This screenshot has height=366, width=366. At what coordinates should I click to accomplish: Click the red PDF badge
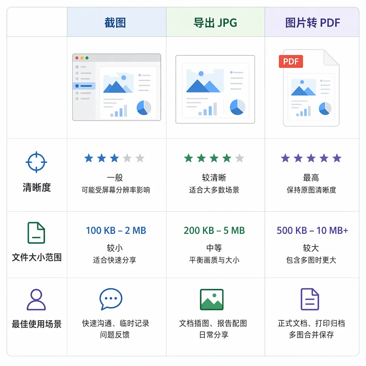[x=291, y=61]
